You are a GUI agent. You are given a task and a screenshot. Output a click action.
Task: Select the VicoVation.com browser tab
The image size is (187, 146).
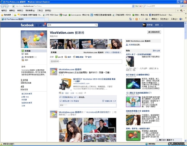pyautogui.click(x=23, y=19)
